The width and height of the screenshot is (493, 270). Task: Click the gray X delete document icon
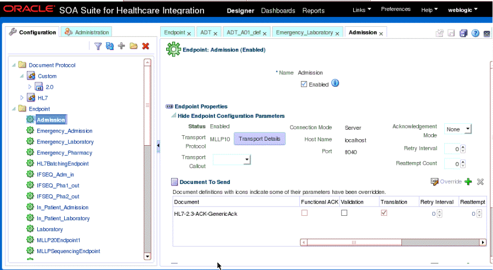click(x=480, y=181)
